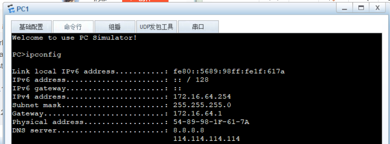Open the UDP发包工具 tab
This screenshot has width=390, height=144.
(157, 27)
